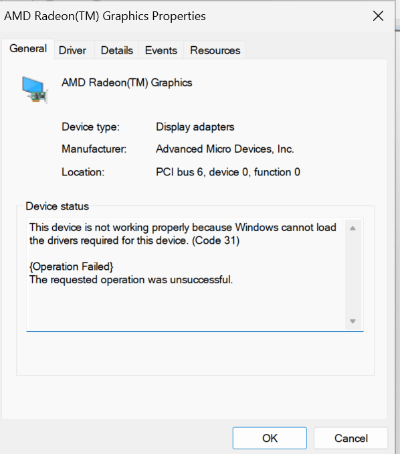Click the 'Location:' label

tap(83, 172)
